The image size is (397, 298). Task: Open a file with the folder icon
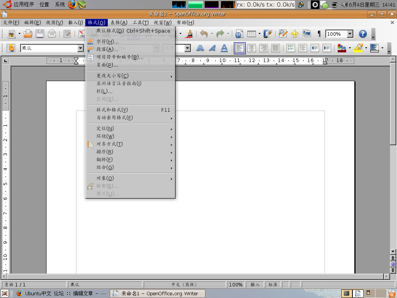click(x=28, y=34)
